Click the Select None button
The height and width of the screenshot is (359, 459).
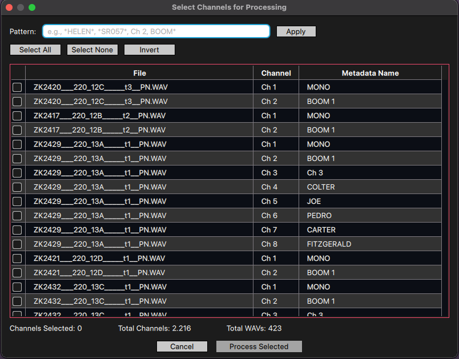coord(92,50)
